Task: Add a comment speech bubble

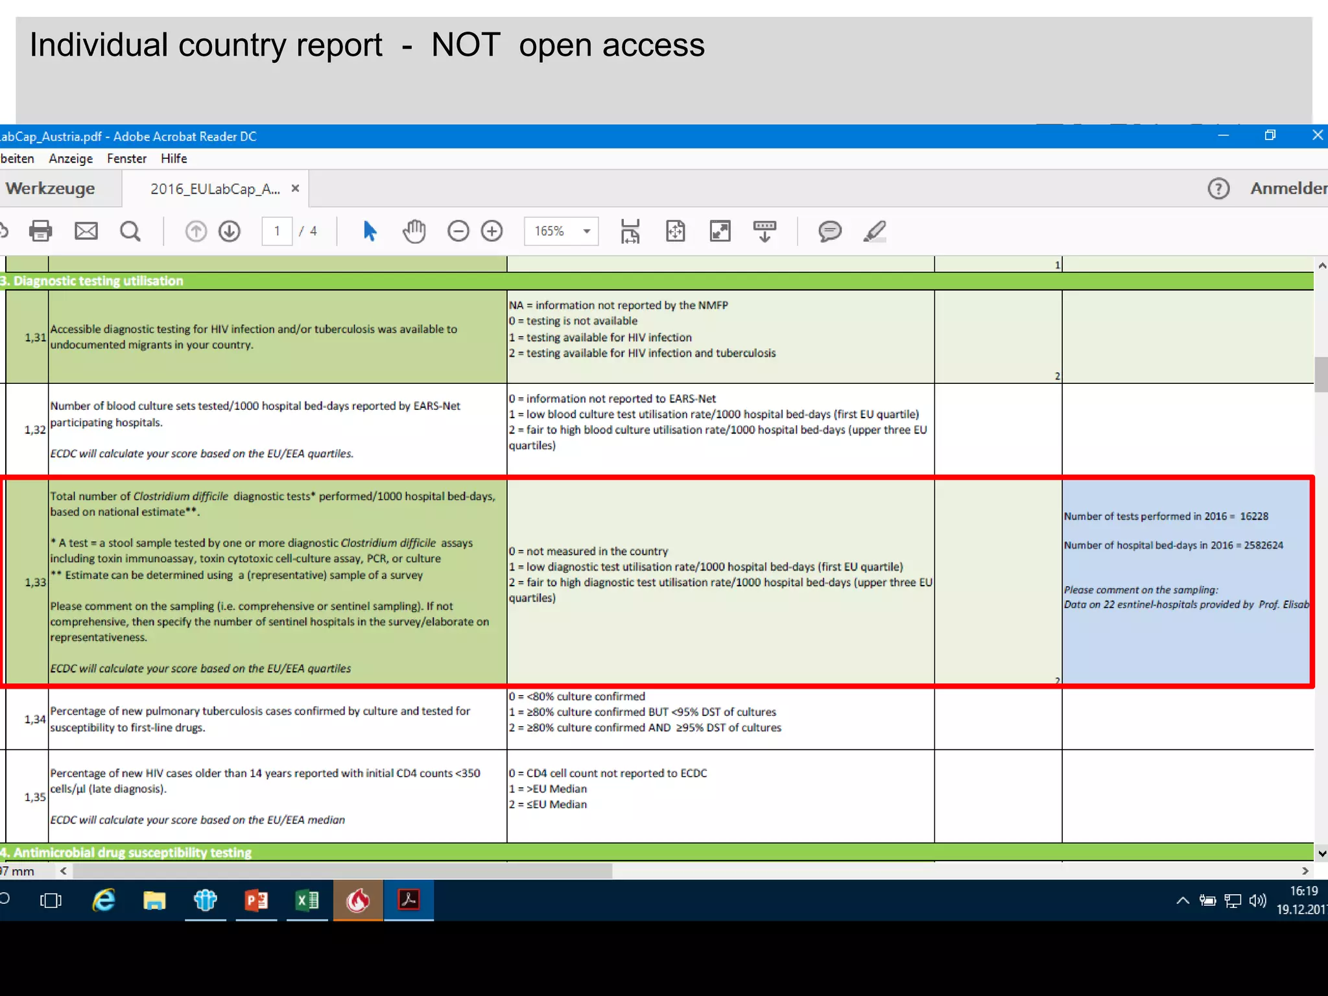Action: [829, 231]
